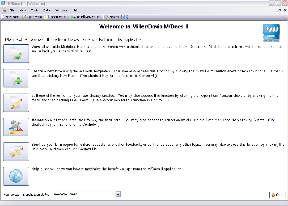Expand the startup form dropdown arrow
This screenshot has height=206, width=288.
point(118,194)
